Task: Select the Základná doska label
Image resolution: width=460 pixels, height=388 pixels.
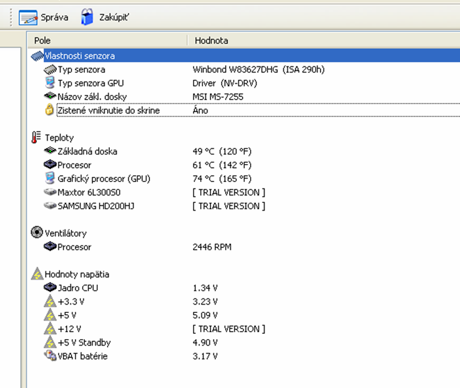Action: [87, 151]
